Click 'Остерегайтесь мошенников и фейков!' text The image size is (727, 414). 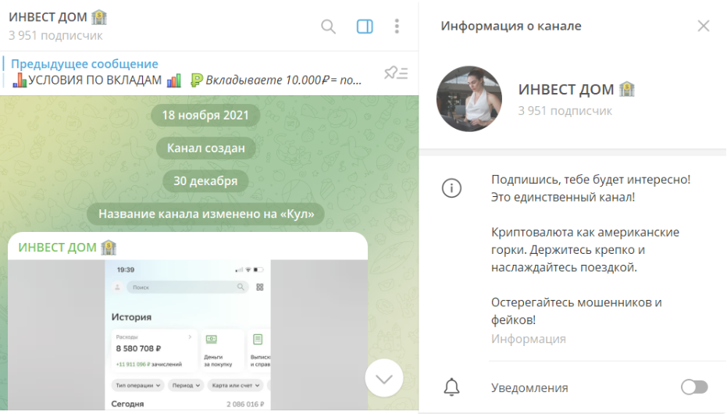(x=576, y=311)
